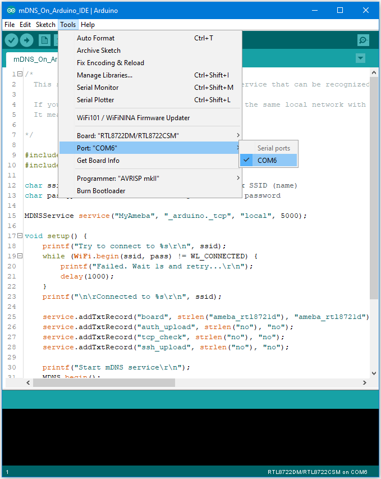Click the vertical scrollbar up arrow
The height and width of the screenshot is (479, 381).
[374, 72]
